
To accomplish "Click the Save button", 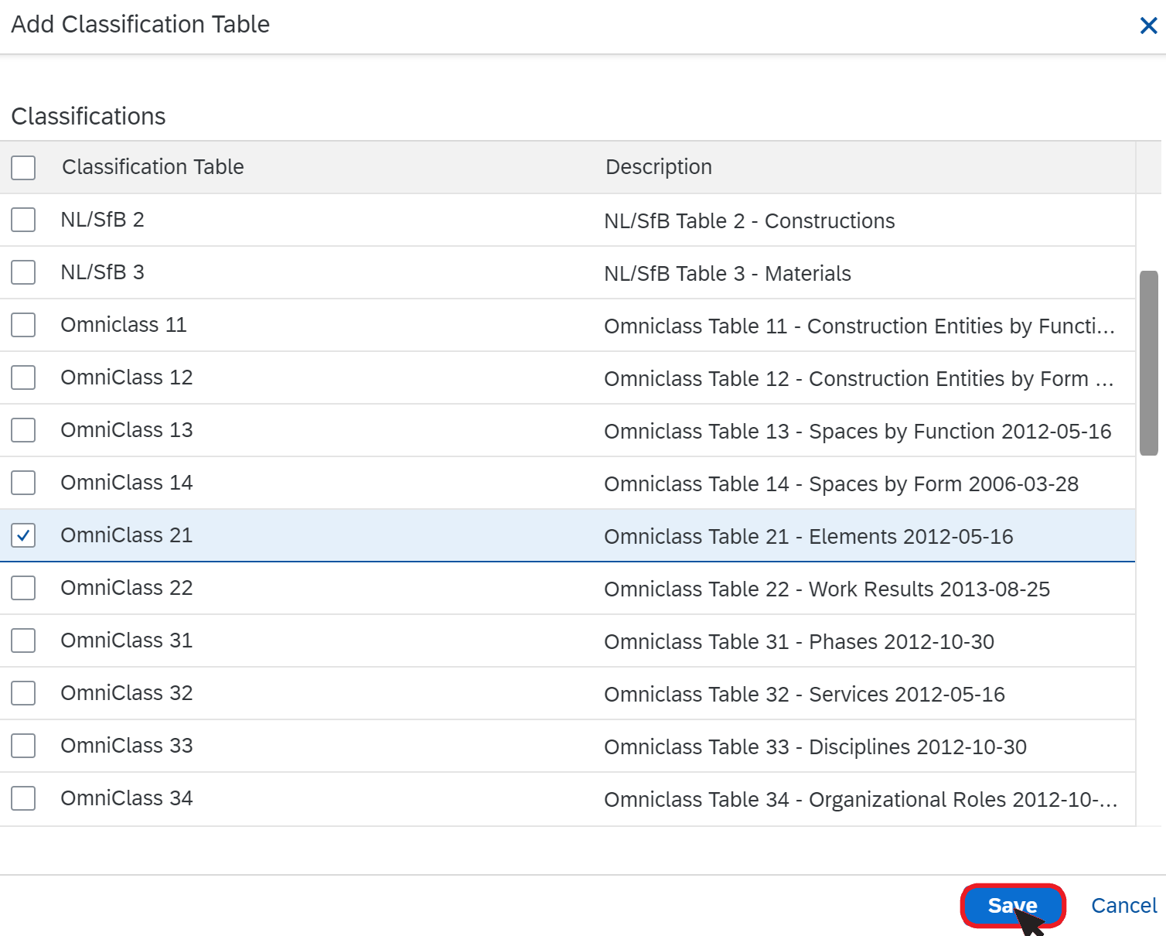I will coord(1013,905).
